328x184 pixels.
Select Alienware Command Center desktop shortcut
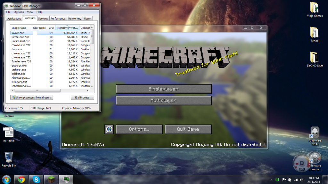click(x=315, y=161)
